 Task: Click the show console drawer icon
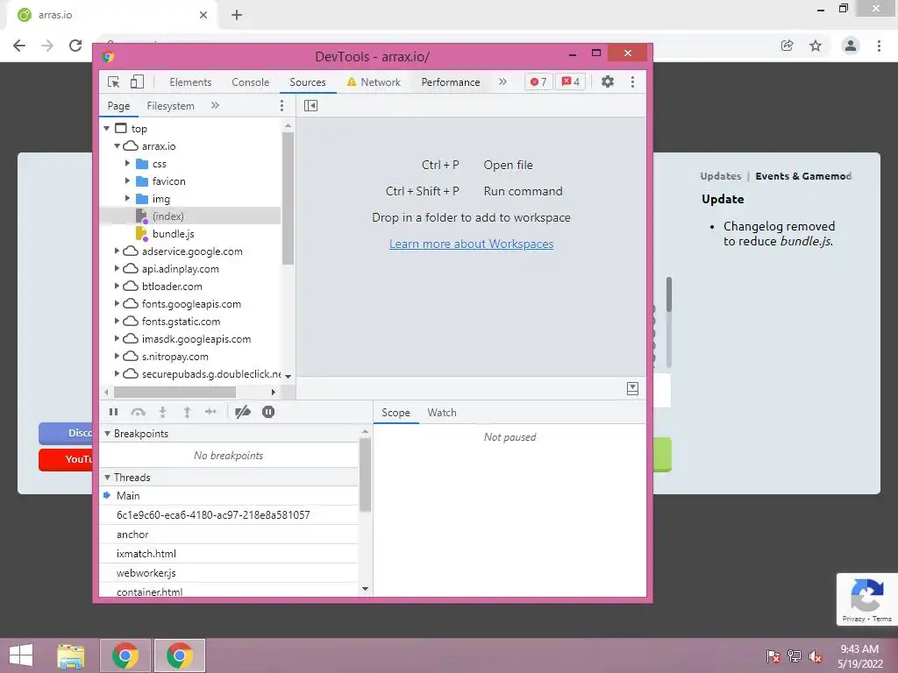pos(632,388)
